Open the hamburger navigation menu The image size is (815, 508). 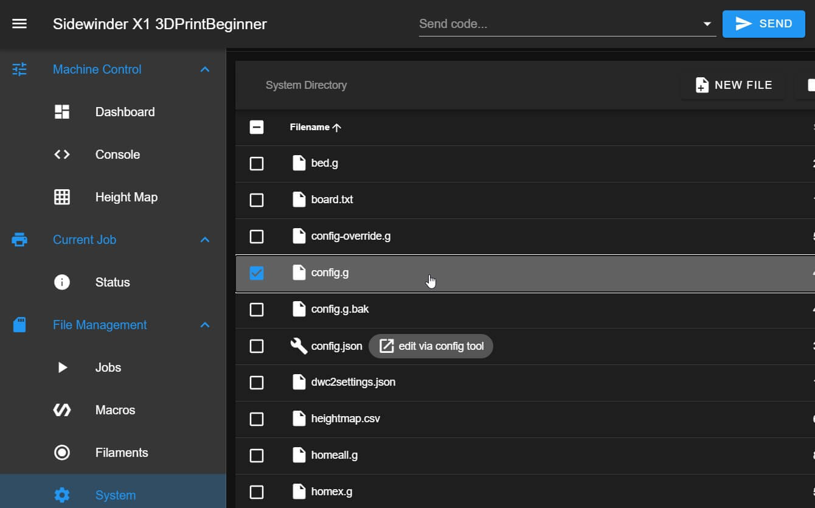point(19,24)
